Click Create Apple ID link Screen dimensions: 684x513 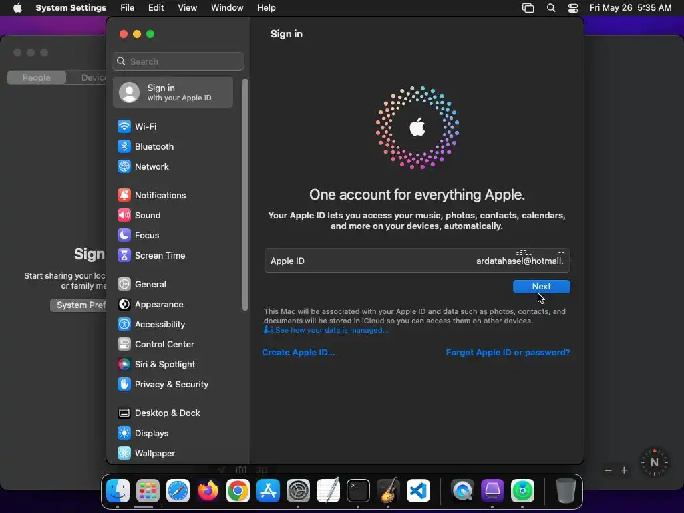pos(299,353)
